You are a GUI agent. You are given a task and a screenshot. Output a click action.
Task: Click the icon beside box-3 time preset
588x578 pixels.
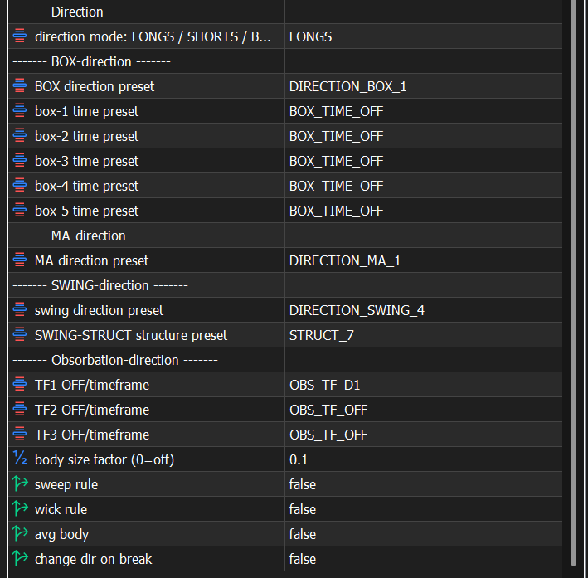point(20,161)
